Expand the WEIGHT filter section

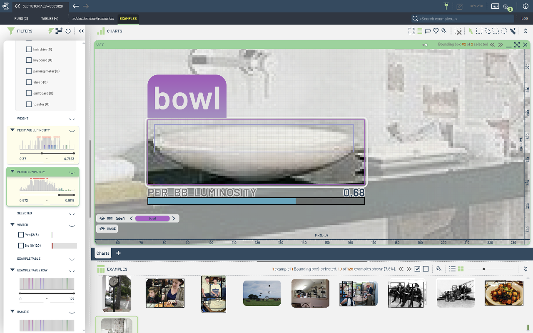[72, 119]
